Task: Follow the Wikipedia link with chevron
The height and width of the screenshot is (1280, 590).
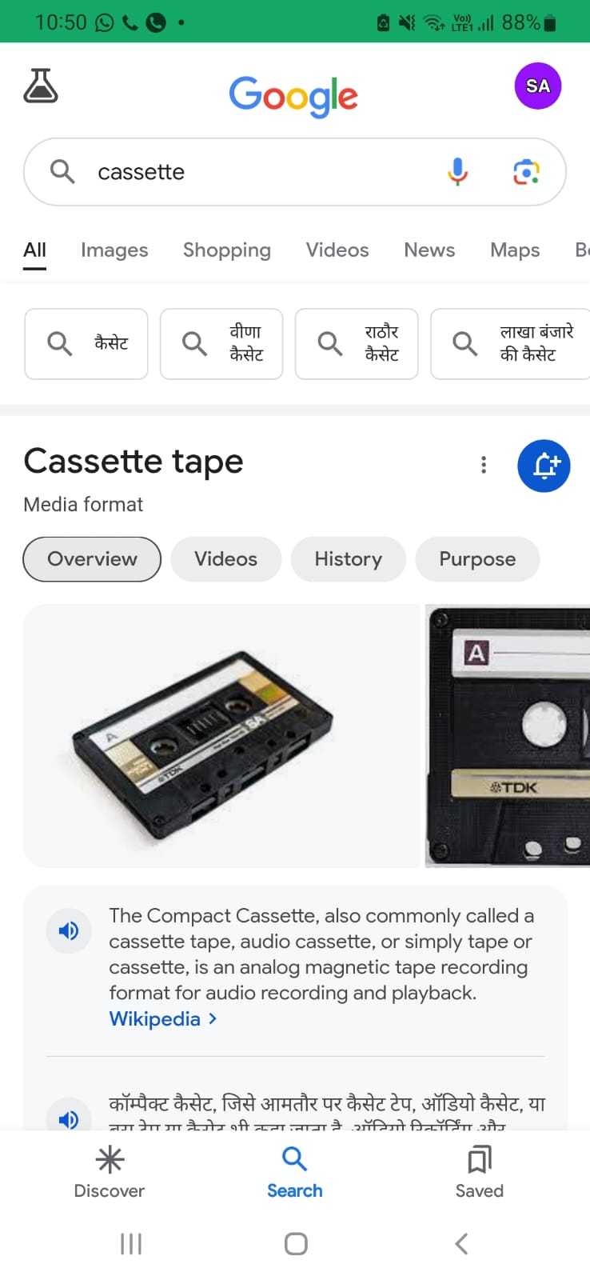Action: pyautogui.click(x=163, y=1018)
